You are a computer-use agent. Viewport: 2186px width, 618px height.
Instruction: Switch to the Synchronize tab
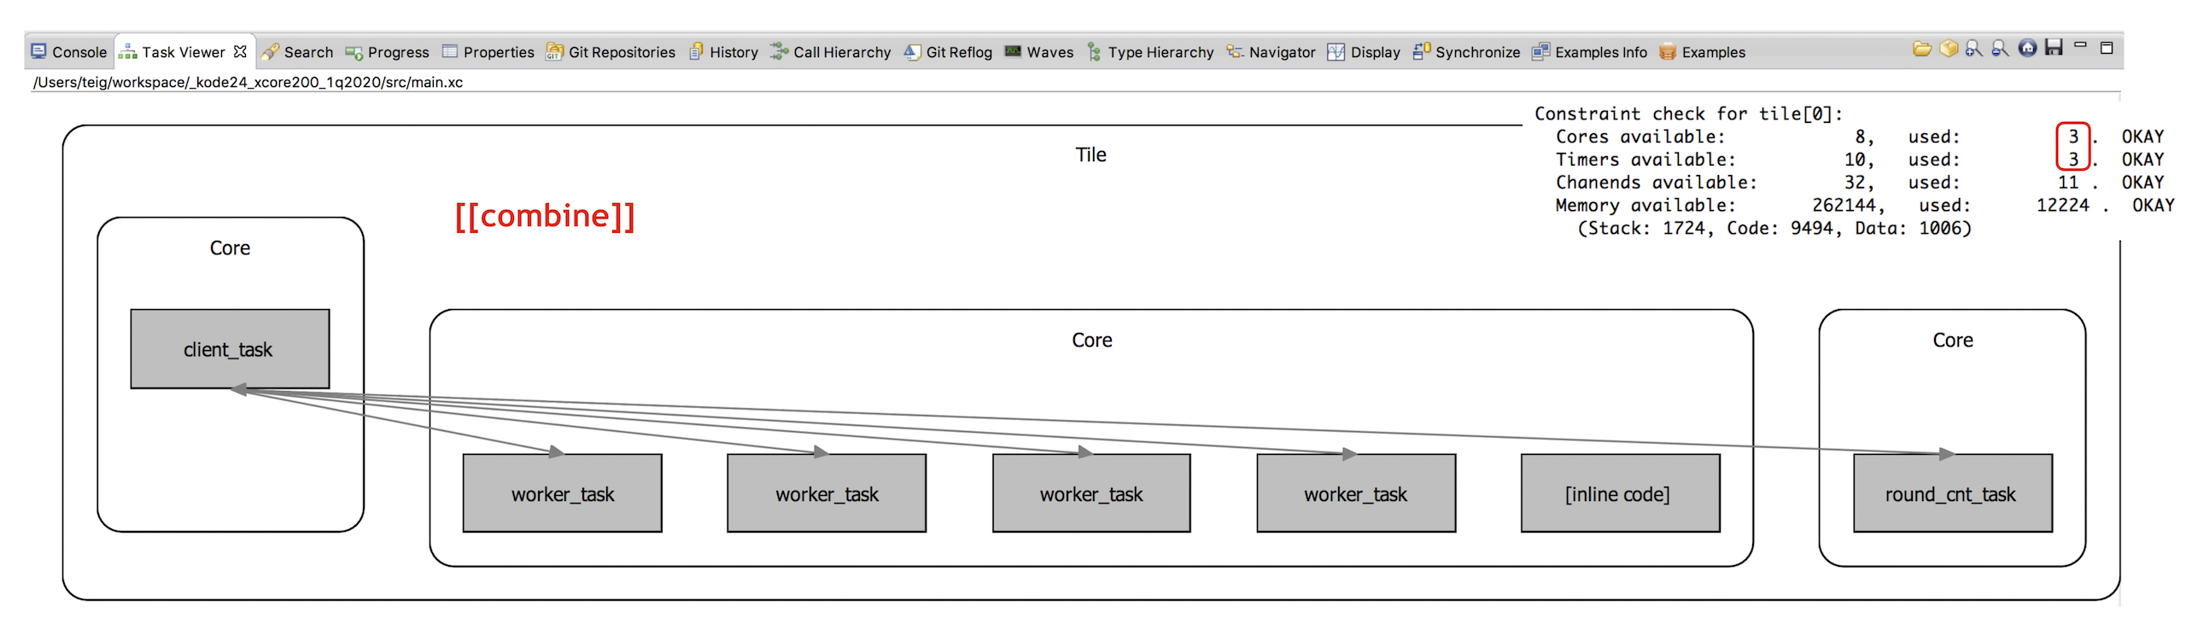click(x=1466, y=52)
